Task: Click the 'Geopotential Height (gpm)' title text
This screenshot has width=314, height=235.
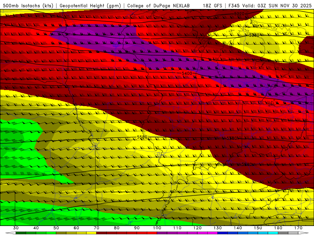Action: pos(90,5)
